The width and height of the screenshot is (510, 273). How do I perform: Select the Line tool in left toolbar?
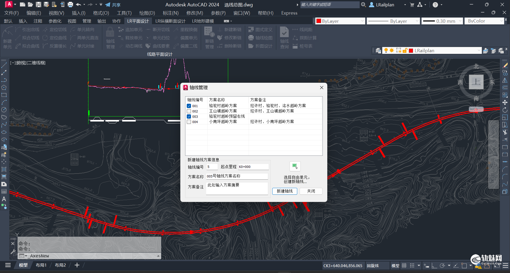(x=4, y=65)
